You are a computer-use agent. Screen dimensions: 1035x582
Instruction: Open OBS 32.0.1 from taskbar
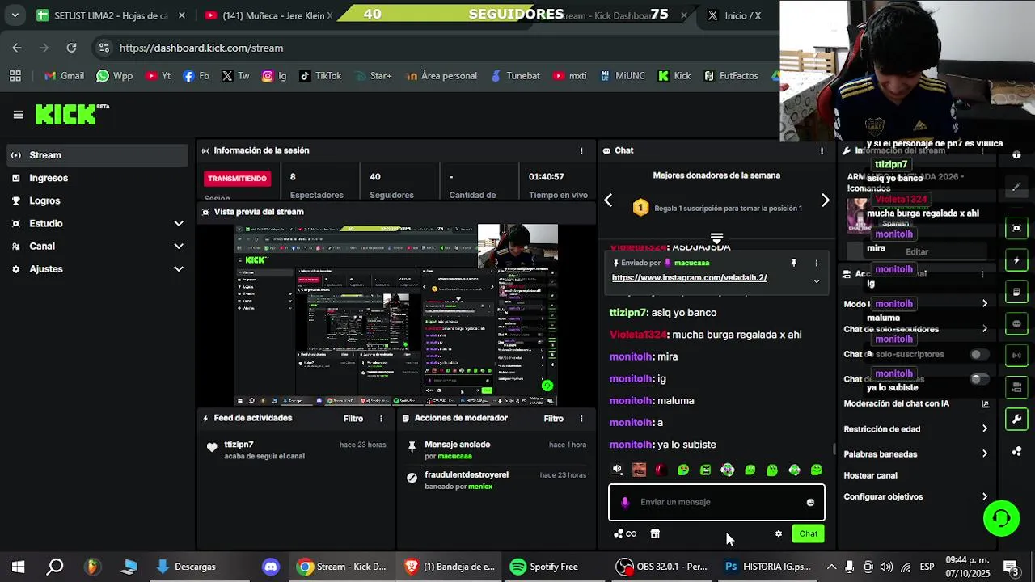click(x=662, y=567)
